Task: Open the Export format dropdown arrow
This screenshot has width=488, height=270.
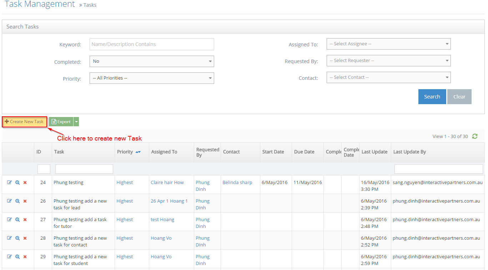Action: tap(76, 121)
